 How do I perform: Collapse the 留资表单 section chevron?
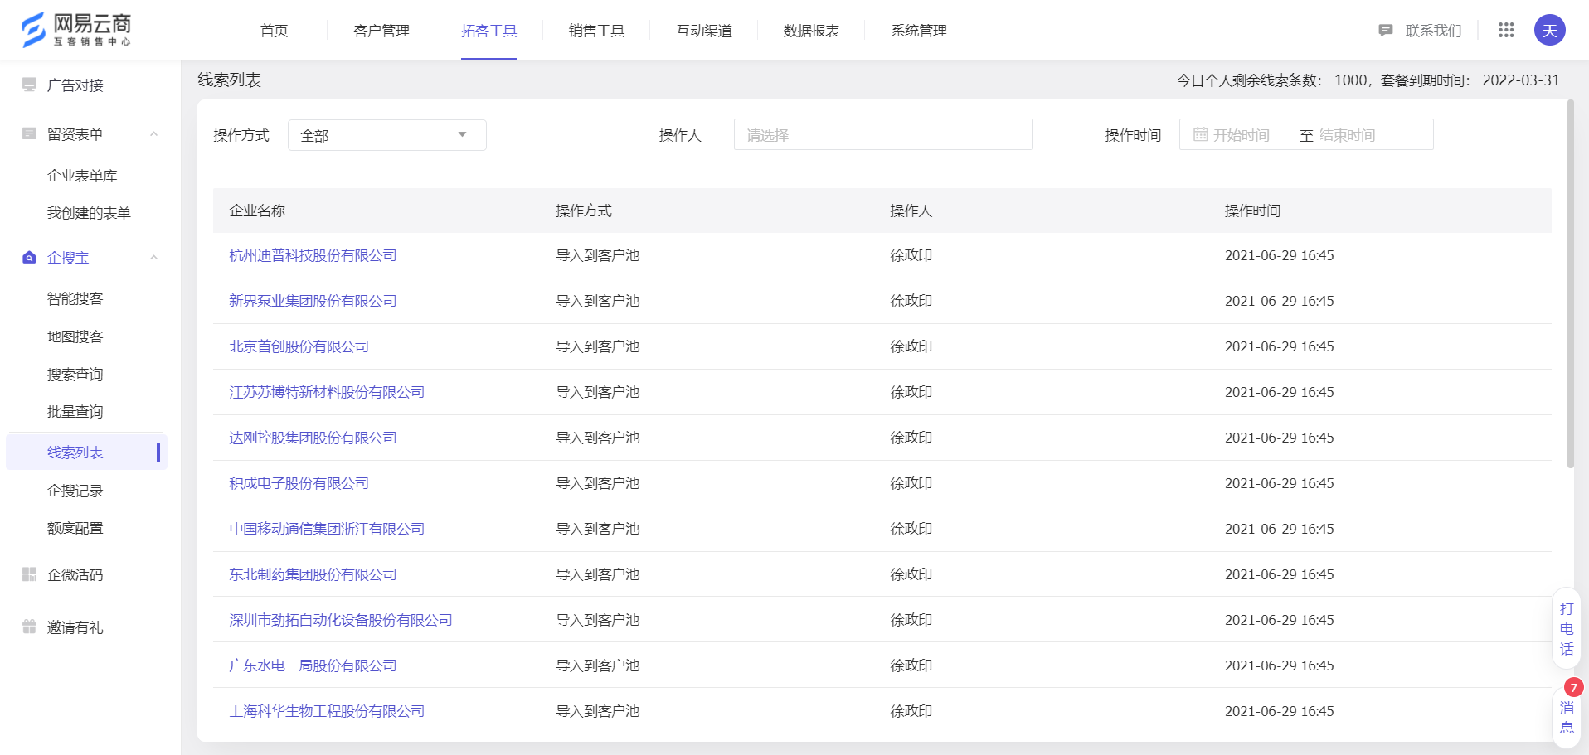153,133
